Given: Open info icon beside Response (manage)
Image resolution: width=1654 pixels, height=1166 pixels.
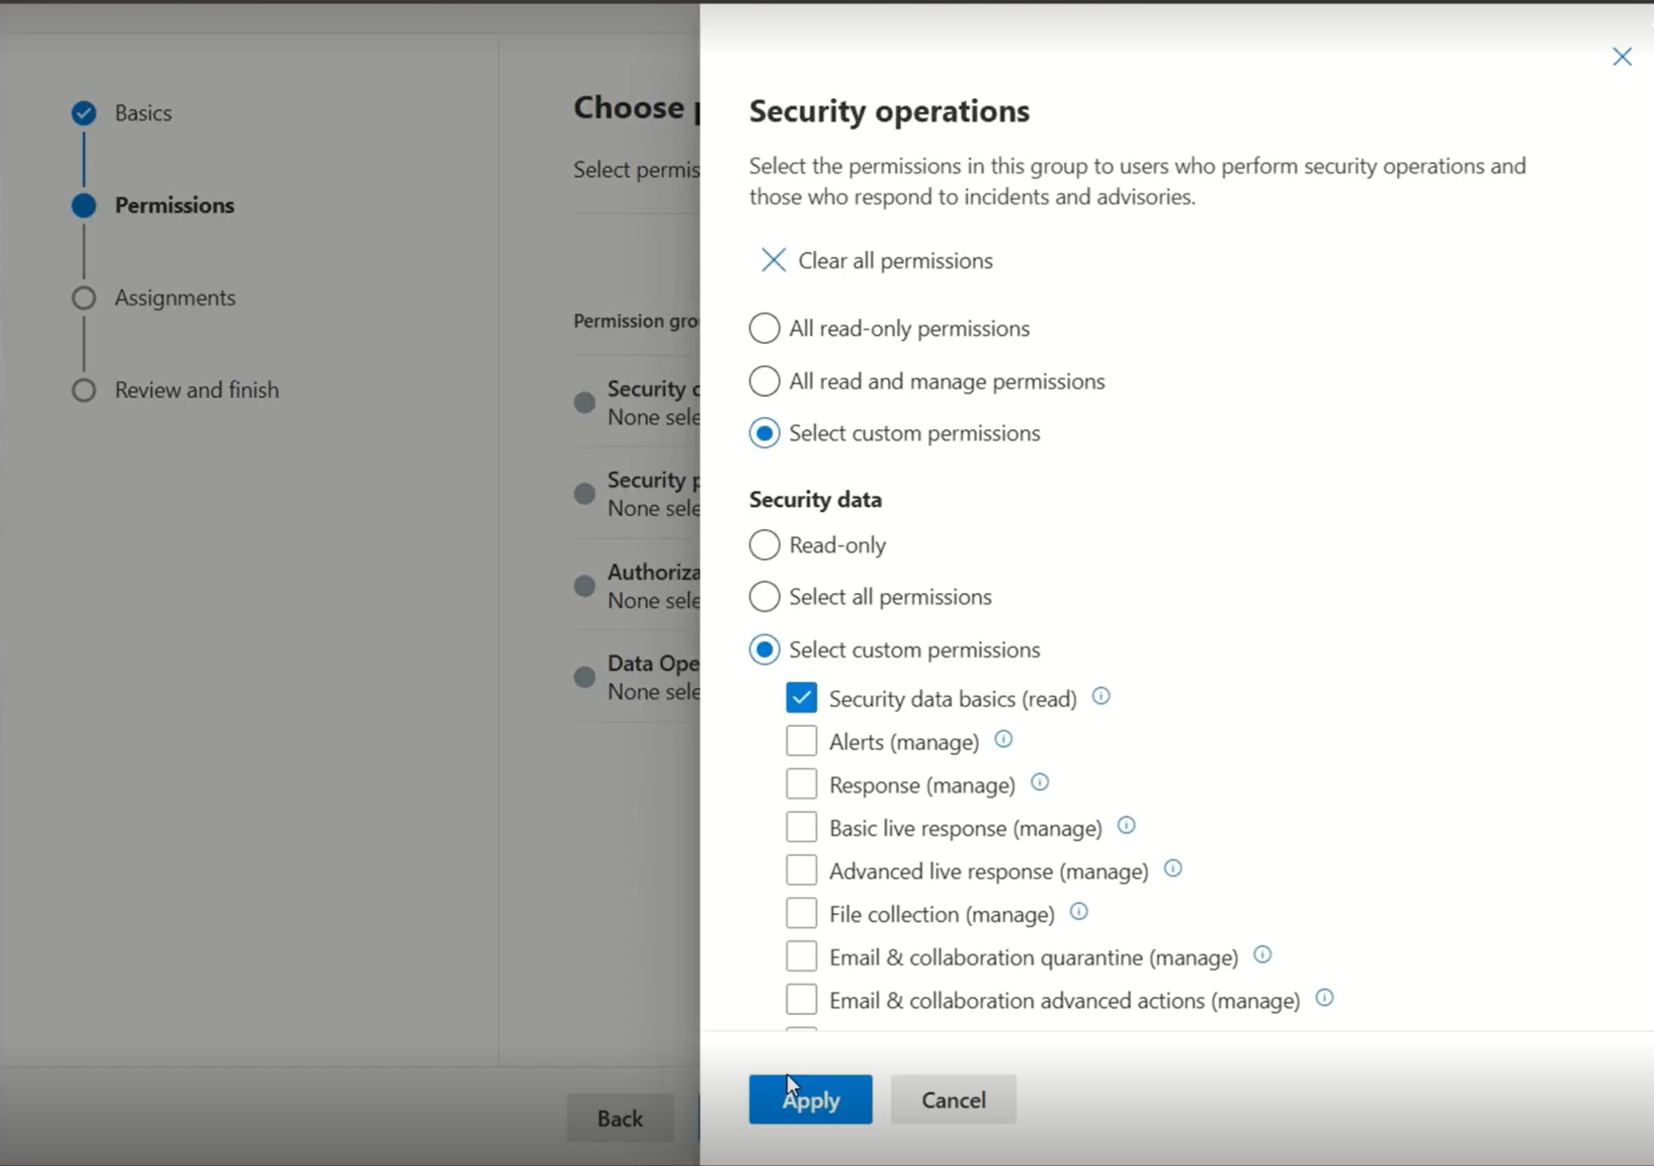Looking at the screenshot, I should tap(1039, 784).
